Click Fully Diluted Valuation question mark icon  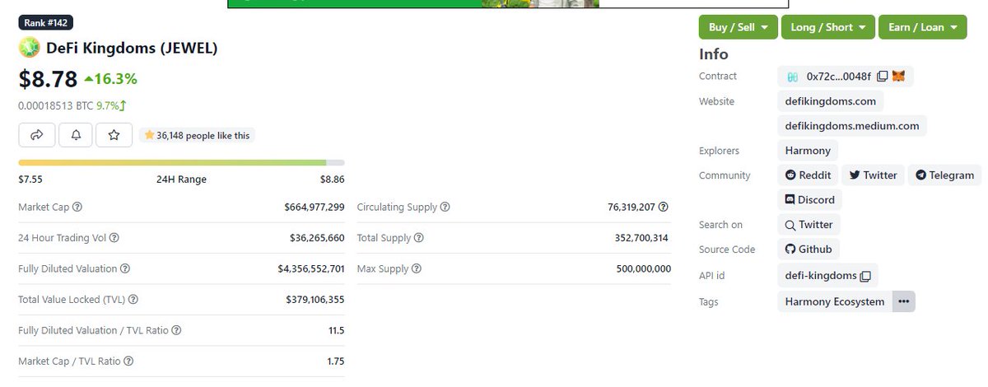tap(124, 268)
